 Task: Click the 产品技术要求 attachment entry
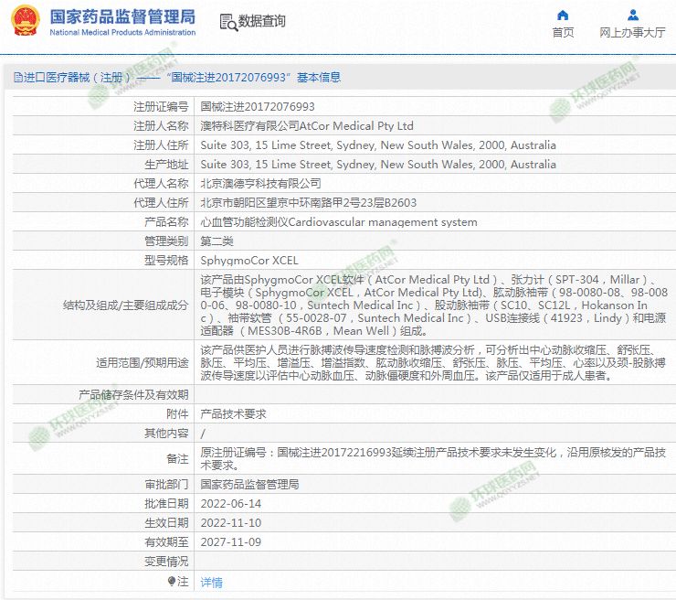point(233,413)
